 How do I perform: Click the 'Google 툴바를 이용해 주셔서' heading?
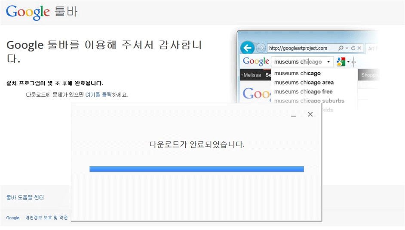[104, 51]
